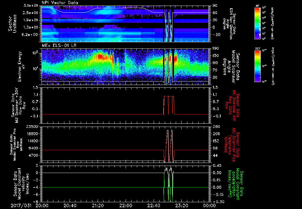Image resolution: width=302 pixels, height=209 pixels.
Task: Click the "110" scanner angle tick
Action: pos(216,63)
